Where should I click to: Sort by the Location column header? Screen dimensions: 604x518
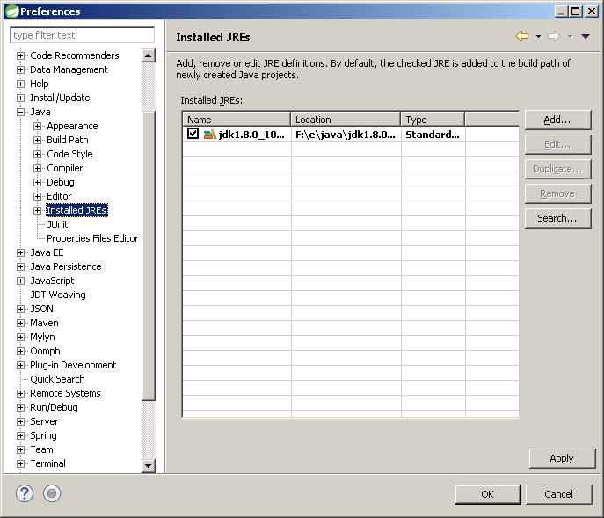point(346,120)
